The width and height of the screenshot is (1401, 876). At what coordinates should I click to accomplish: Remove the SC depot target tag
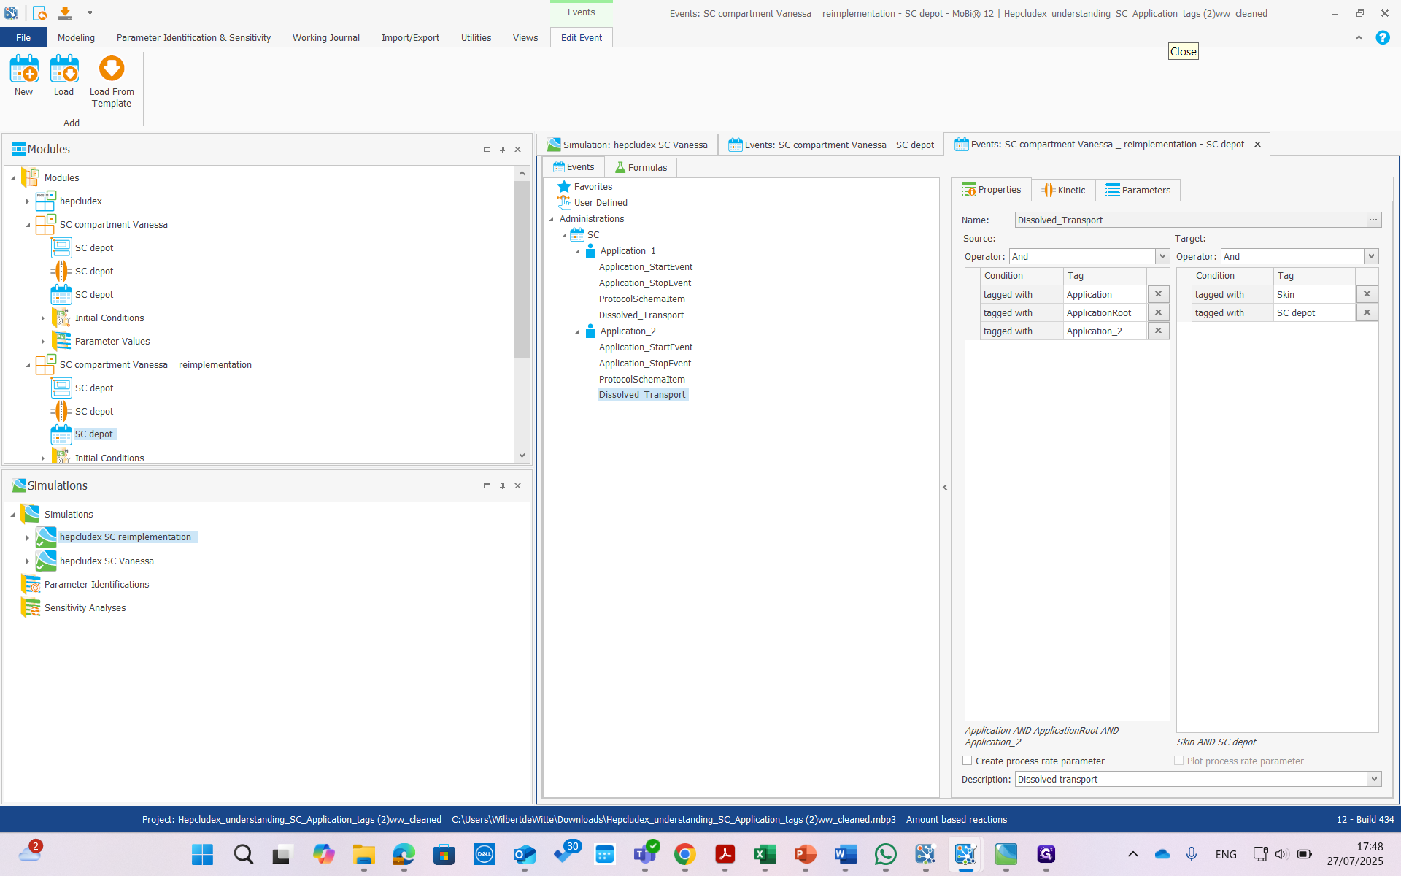coord(1367,312)
